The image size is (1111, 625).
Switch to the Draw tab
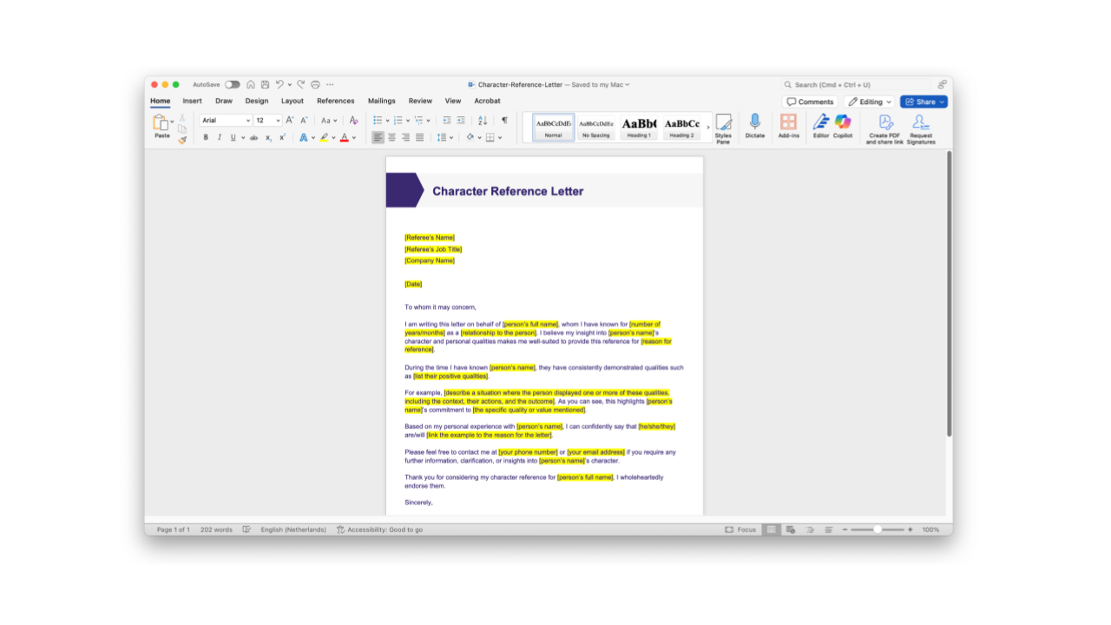coord(224,101)
